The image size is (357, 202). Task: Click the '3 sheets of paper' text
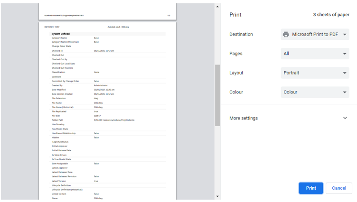pyautogui.click(x=331, y=15)
